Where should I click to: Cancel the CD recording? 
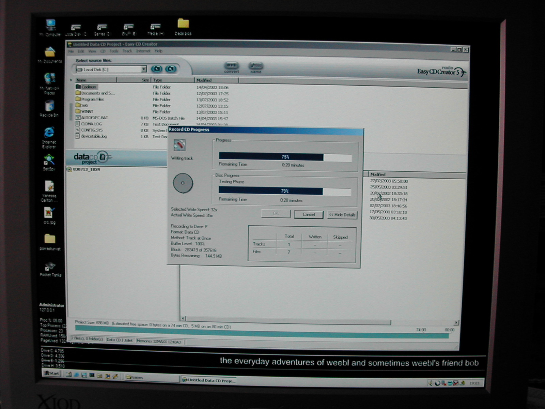coord(309,214)
